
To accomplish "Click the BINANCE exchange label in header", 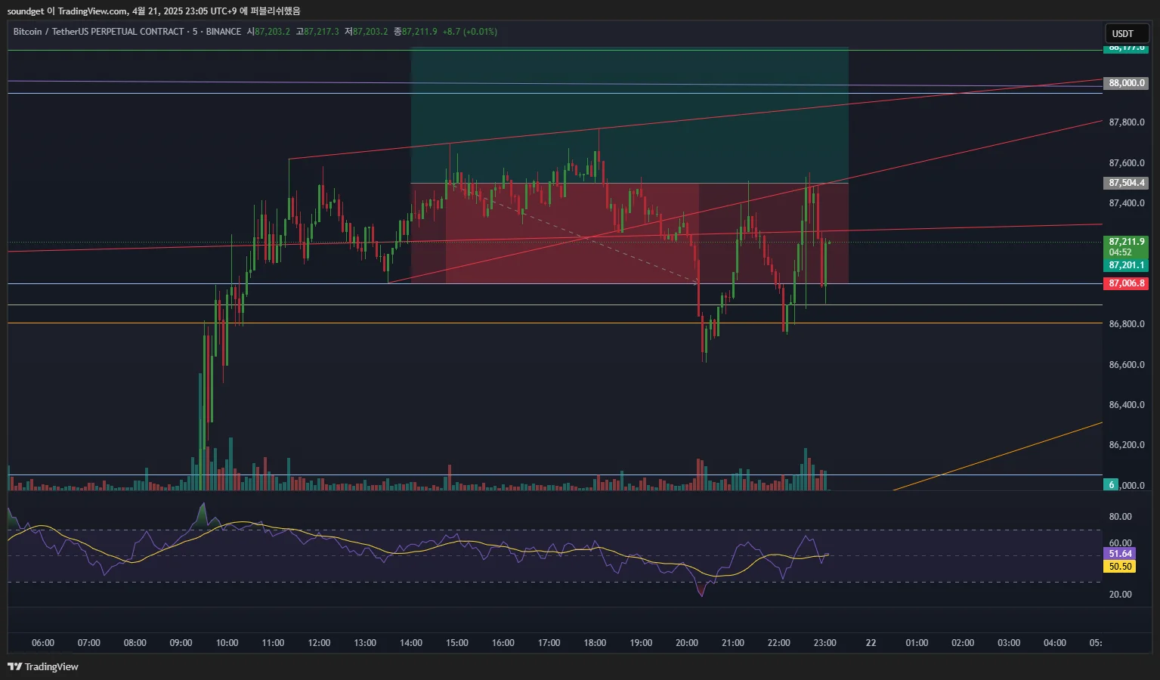I will pyautogui.click(x=223, y=32).
